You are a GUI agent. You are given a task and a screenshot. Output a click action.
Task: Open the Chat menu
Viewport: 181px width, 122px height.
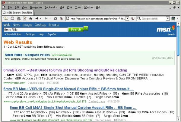click(x=70, y=7)
